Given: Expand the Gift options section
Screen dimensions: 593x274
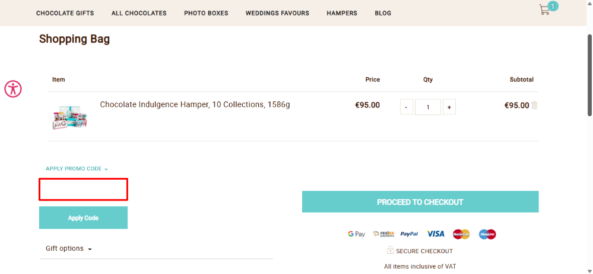Looking at the screenshot, I should coord(69,248).
